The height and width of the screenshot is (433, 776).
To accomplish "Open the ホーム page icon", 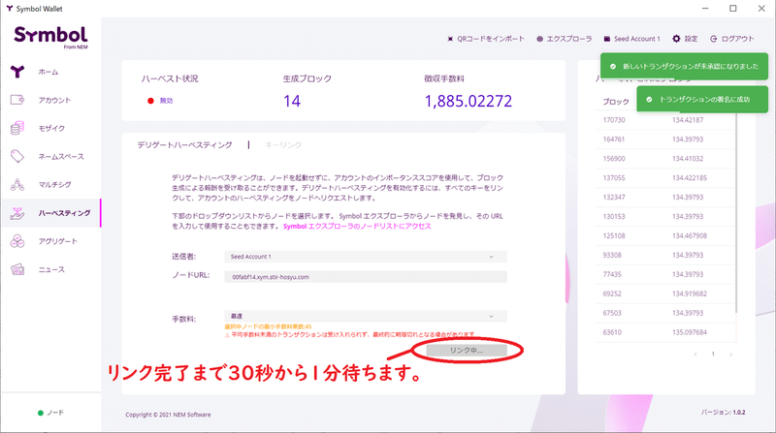I will pyautogui.click(x=17, y=72).
